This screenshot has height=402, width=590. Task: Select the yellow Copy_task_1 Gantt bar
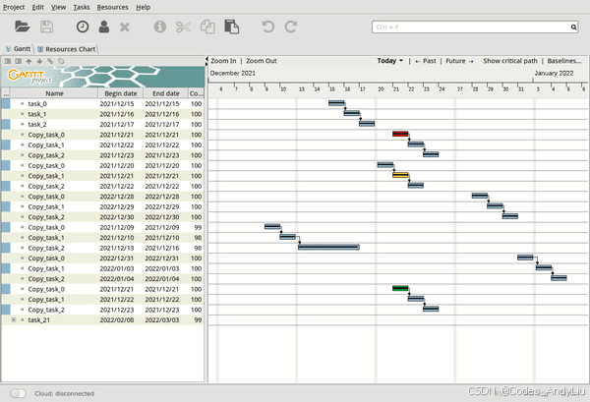tap(400, 175)
